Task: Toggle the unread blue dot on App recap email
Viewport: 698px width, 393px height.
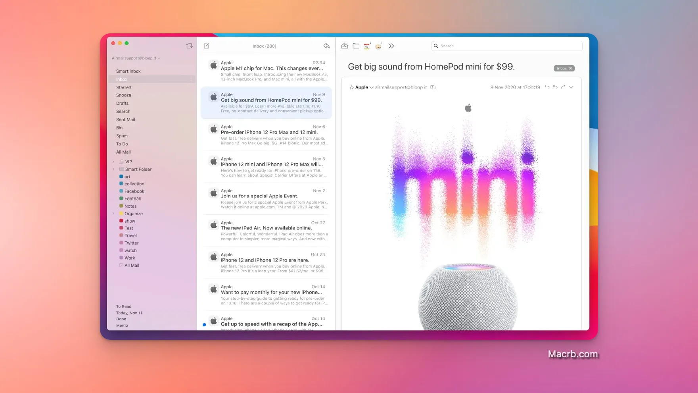Action: (204, 325)
